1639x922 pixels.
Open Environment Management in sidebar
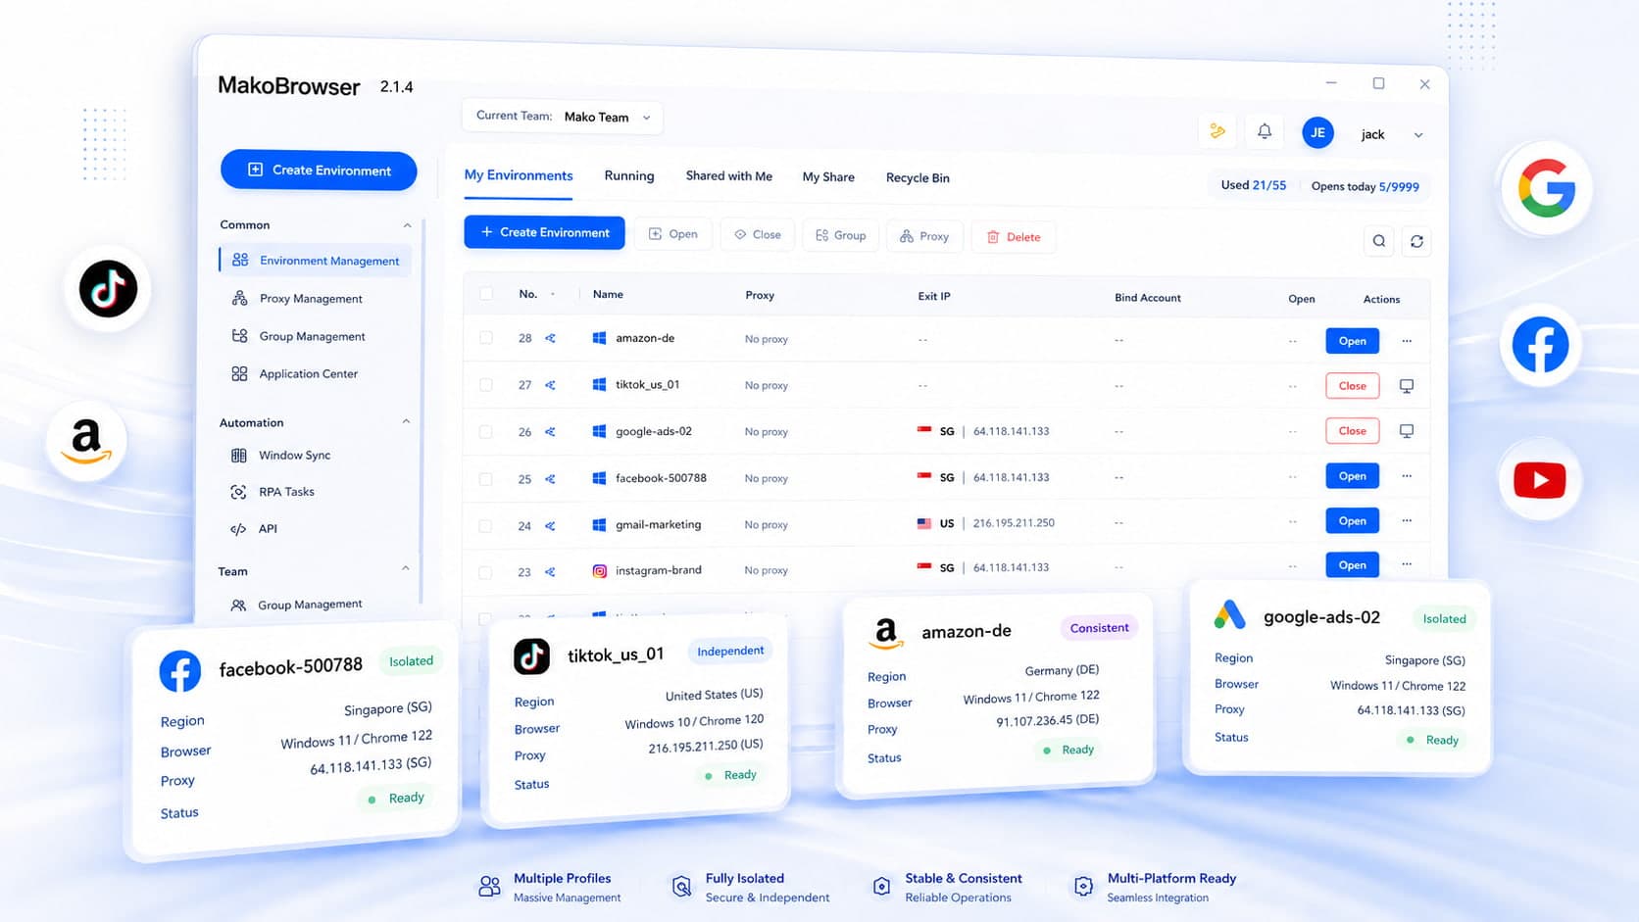pyautogui.click(x=316, y=261)
